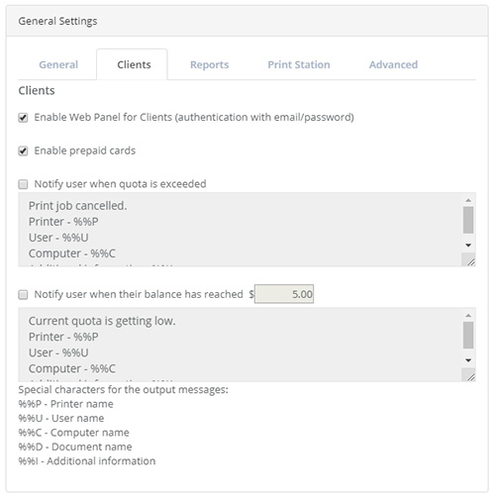Click the scroll up arrow in Print job cancelled box
Image resolution: width=495 pixels, height=498 pixels.
(468, 200)
